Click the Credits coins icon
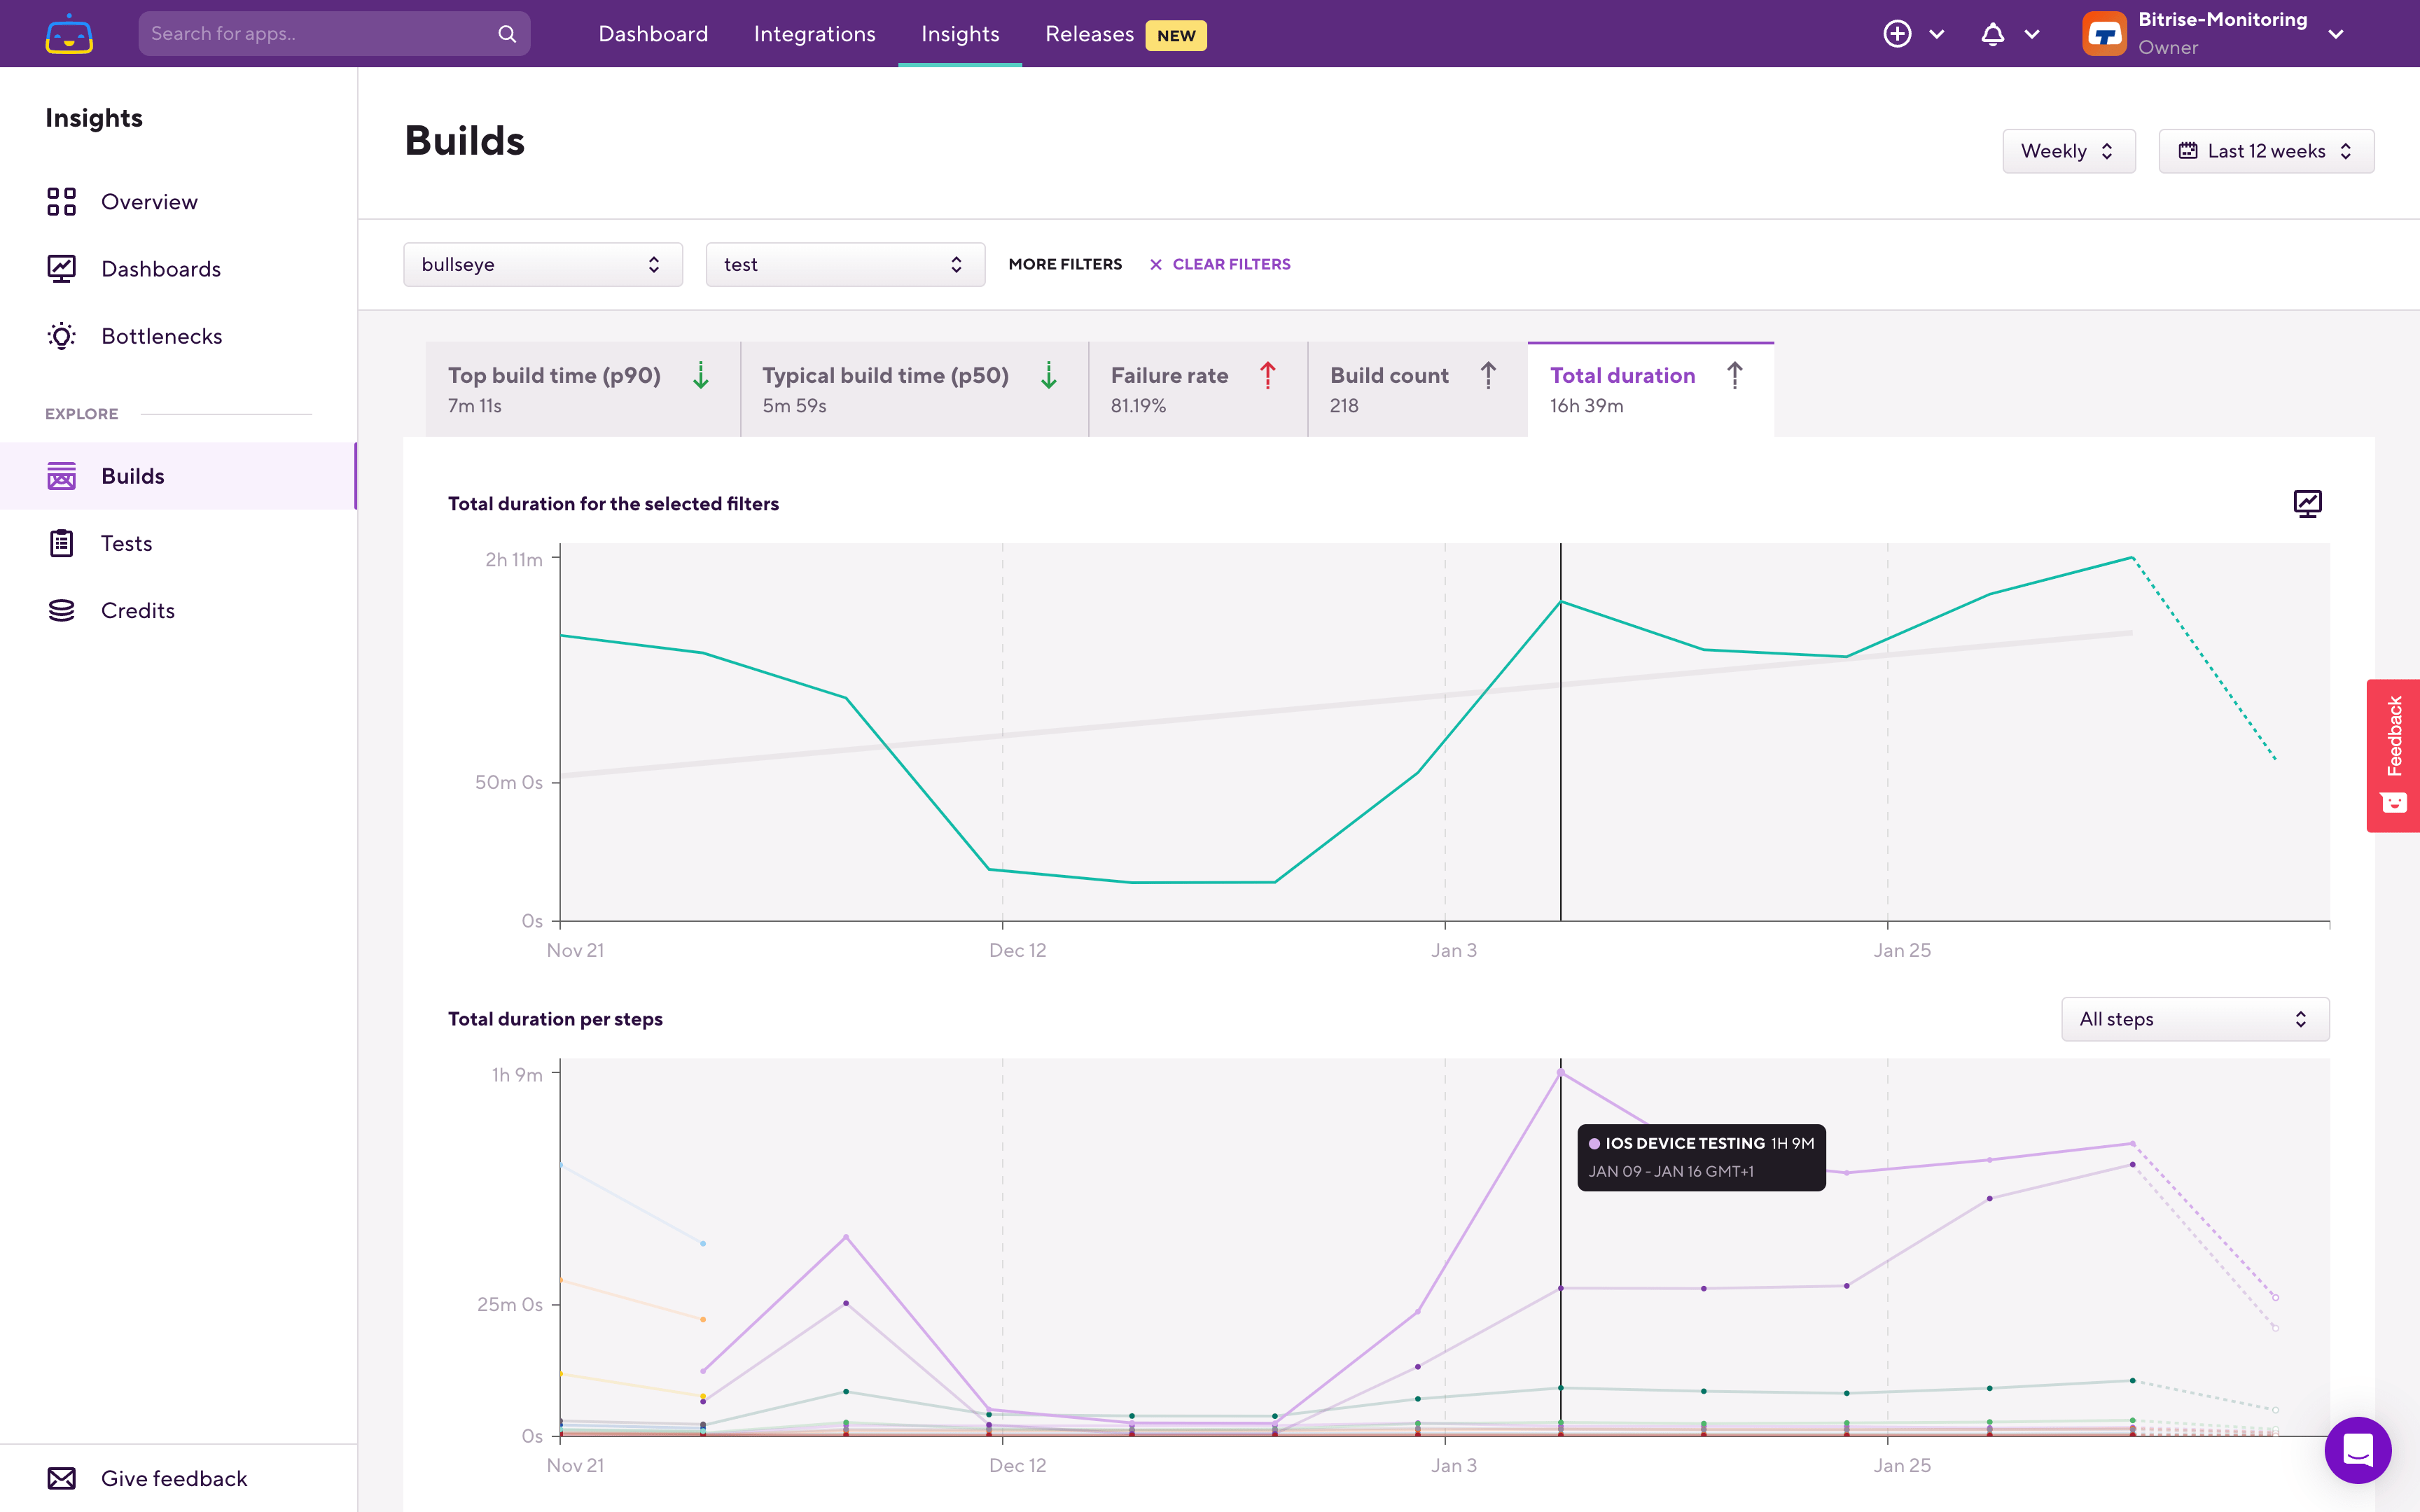The height and width of the screenshot is (1512, 2420). 62,610
